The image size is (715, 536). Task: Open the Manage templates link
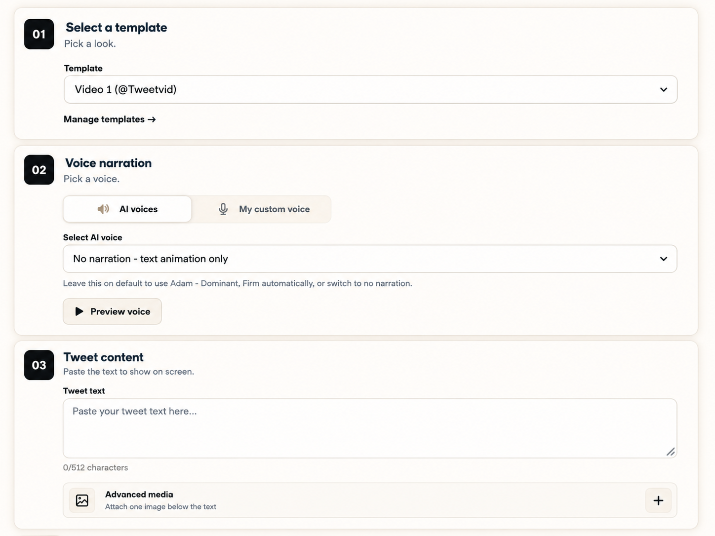click(x=110, y=119)
